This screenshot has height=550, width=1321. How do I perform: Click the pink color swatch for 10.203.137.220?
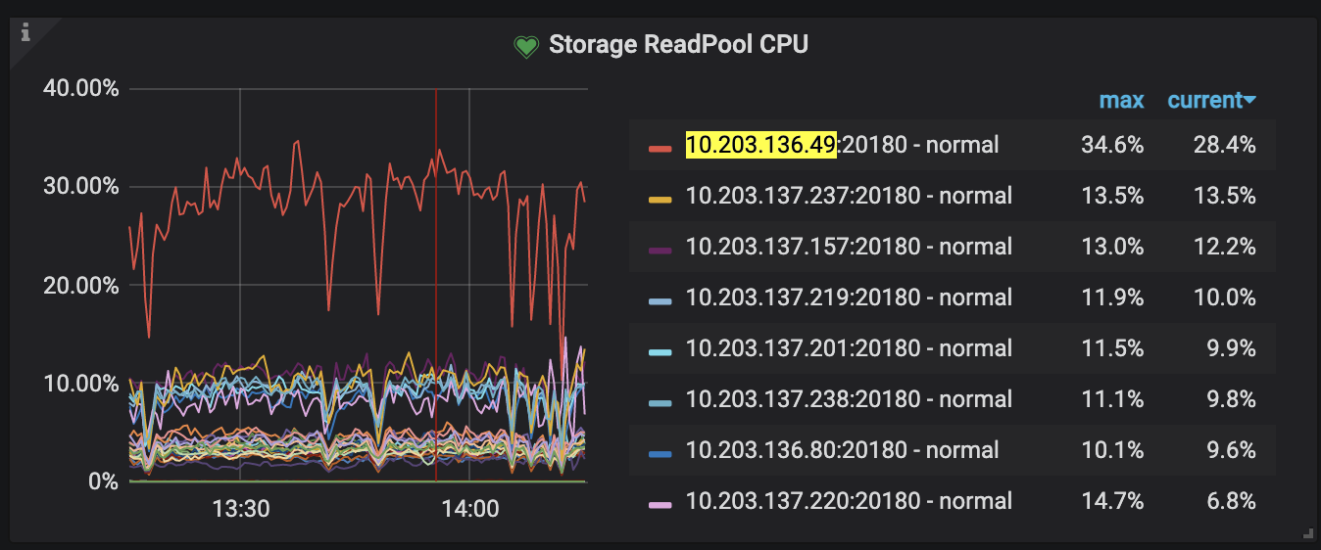(660, 504)
